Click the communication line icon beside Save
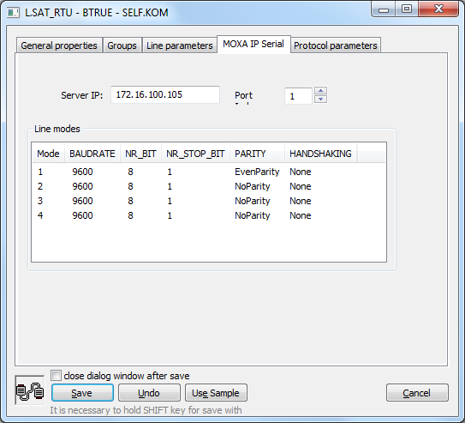This screenshot has width=465, height=423. tap(30, 390)
